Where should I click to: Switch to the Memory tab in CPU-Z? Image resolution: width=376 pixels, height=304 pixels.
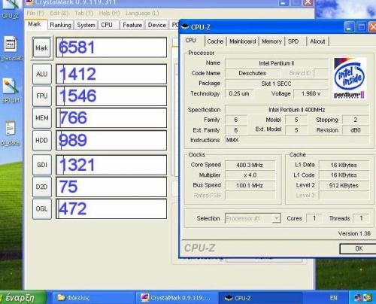271,41
